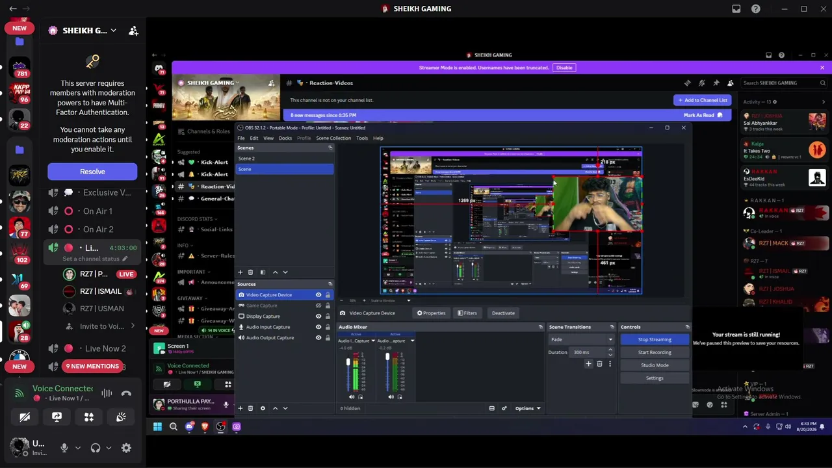Screen dimensions: 832x468
Task: Hide the Display Capture source
Action: (318, 317)
